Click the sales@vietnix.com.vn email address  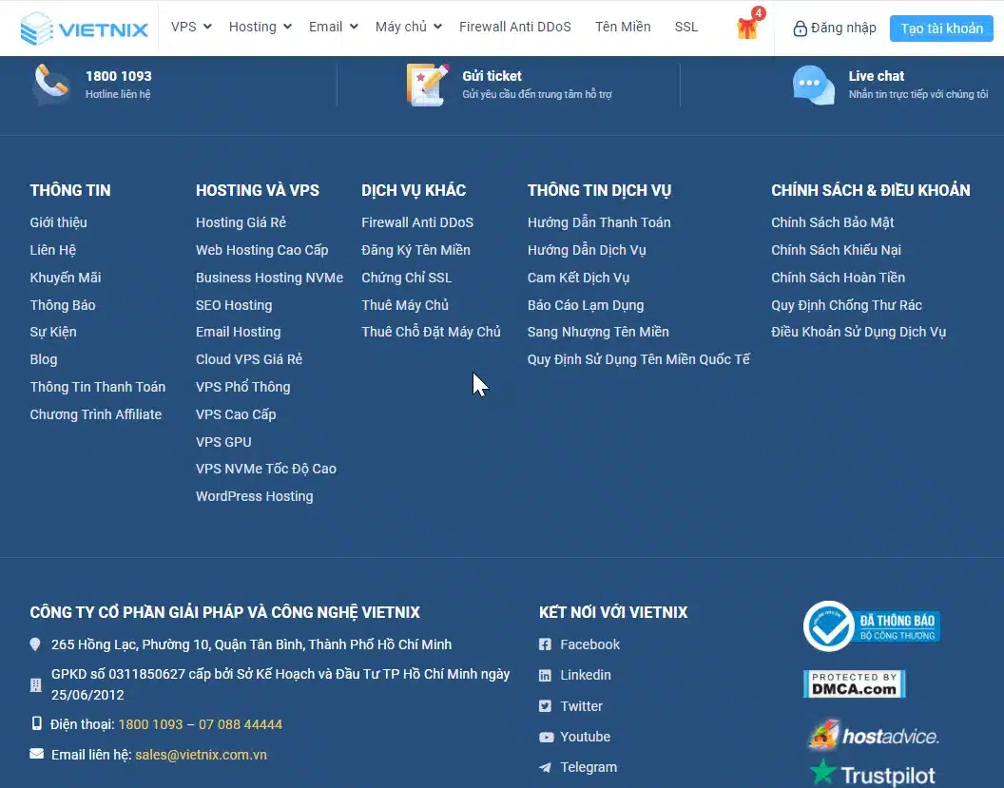(x=201, y=755)
